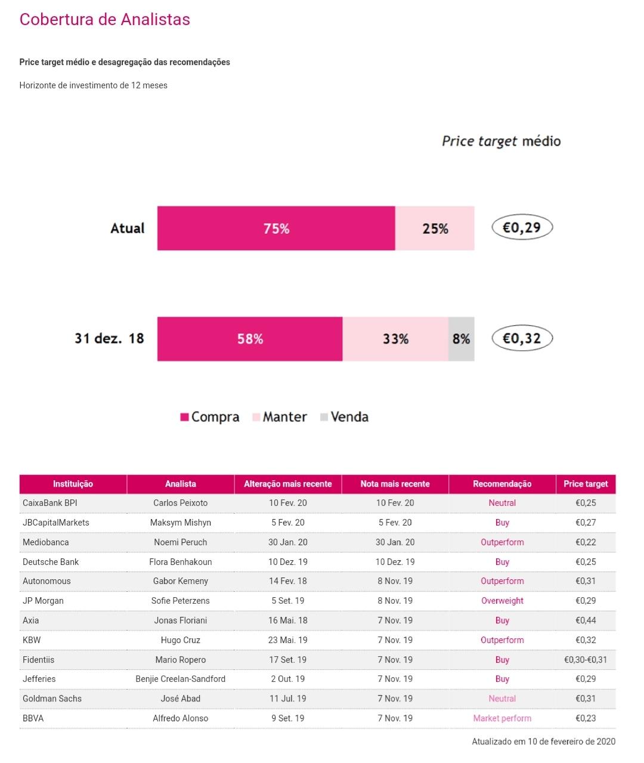Click the Alteração mais recente header
The image size is (644, 763).
click(287, 484)
